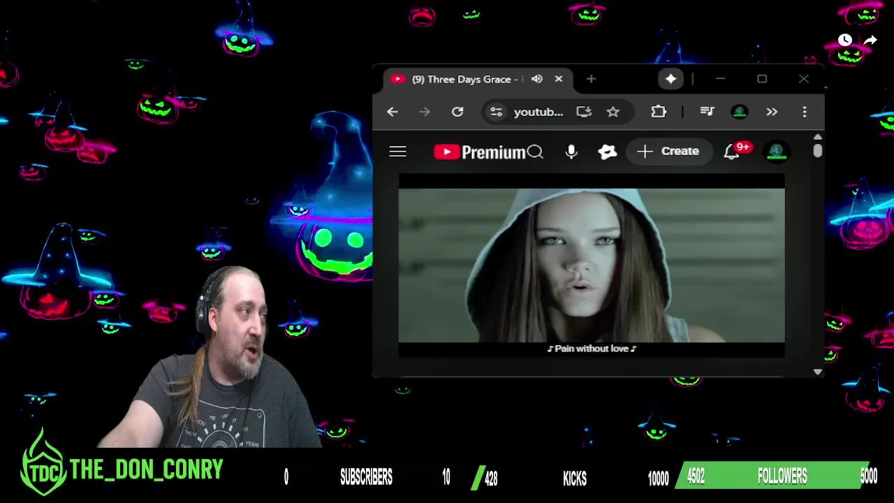This screenshot has width=894, height=503.
Task: Click the youtube address bar URL
Action: (x=538, y=112)
